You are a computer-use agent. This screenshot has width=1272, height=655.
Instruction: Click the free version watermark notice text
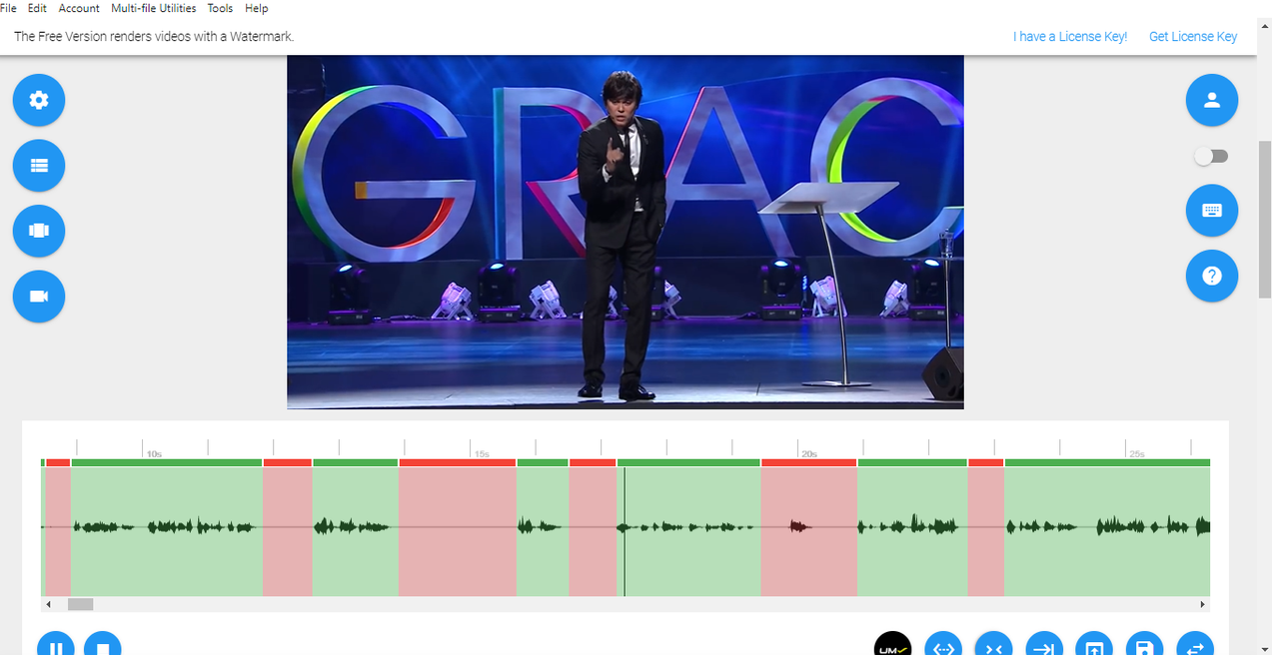tap(154, 37)
